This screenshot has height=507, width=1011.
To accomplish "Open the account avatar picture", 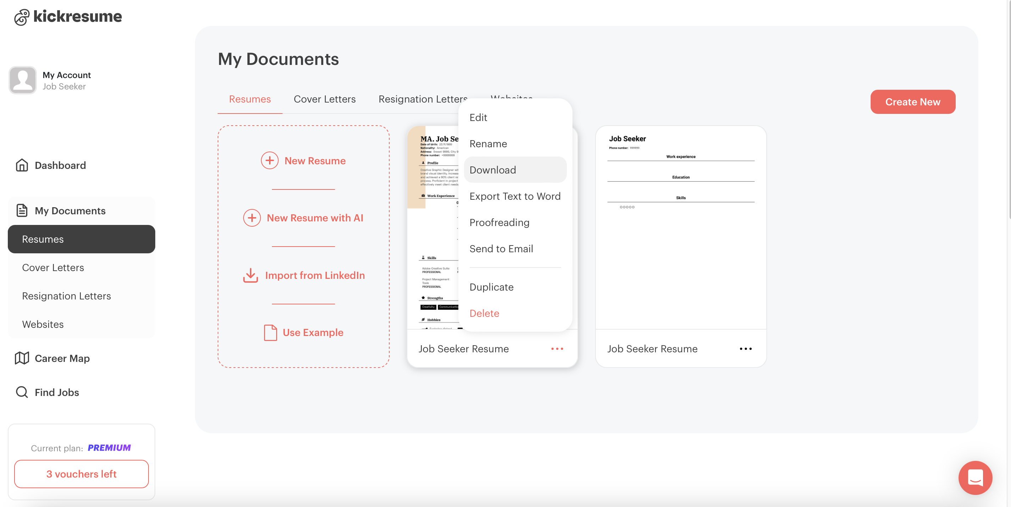I will (22, 80).
